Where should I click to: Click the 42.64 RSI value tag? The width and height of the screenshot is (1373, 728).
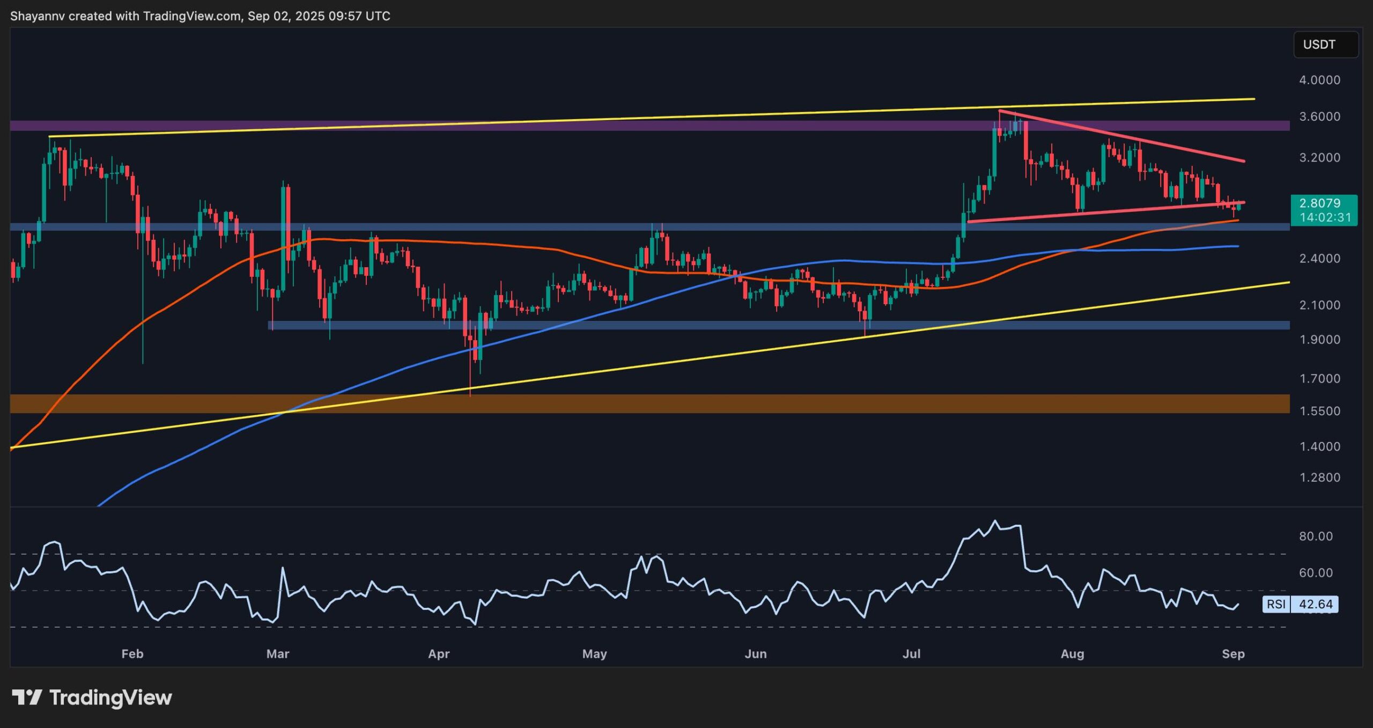click(x=1316, y=604)
